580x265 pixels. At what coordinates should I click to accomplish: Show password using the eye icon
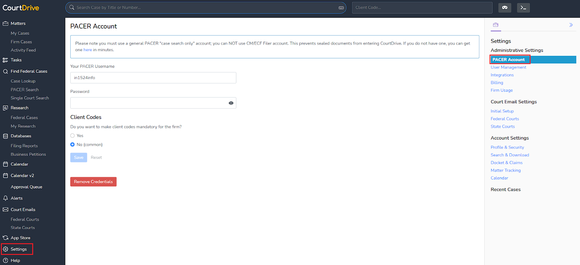[x=231, y=103]
